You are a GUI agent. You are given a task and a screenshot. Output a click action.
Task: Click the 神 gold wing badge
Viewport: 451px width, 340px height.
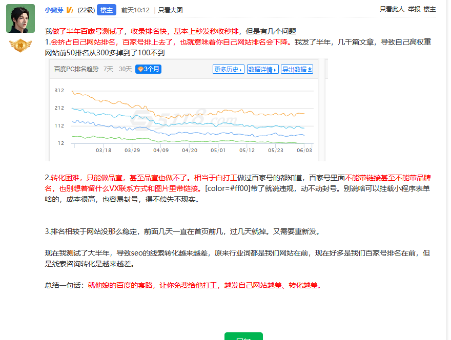click(x=20, y=46)
